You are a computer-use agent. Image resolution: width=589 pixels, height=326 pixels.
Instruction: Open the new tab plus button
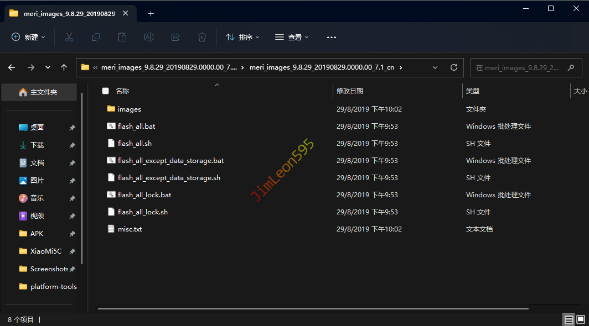pyautogui.click(x=151, y=14)
